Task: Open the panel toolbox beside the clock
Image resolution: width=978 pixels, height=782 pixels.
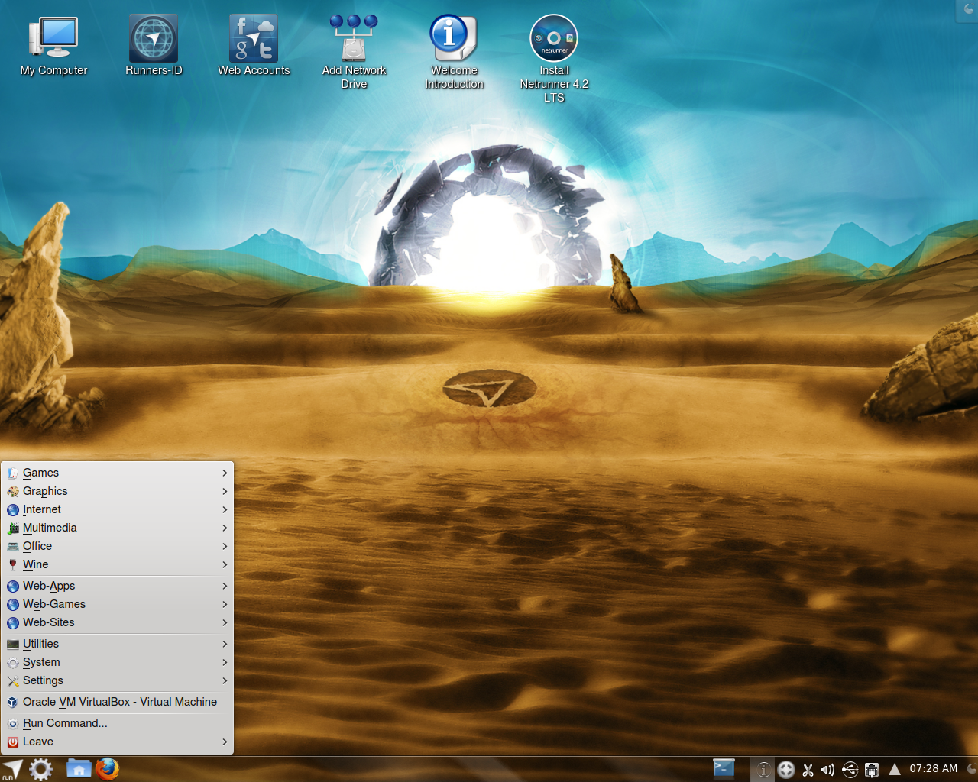Action: click(x=972, y=769)
